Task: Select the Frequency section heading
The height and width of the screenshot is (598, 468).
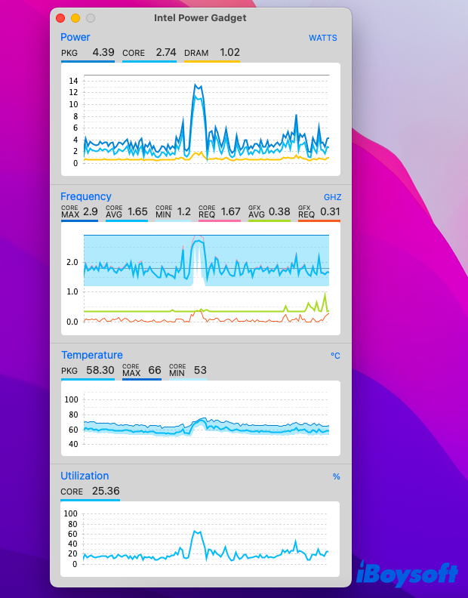Action: click(86, 196)
